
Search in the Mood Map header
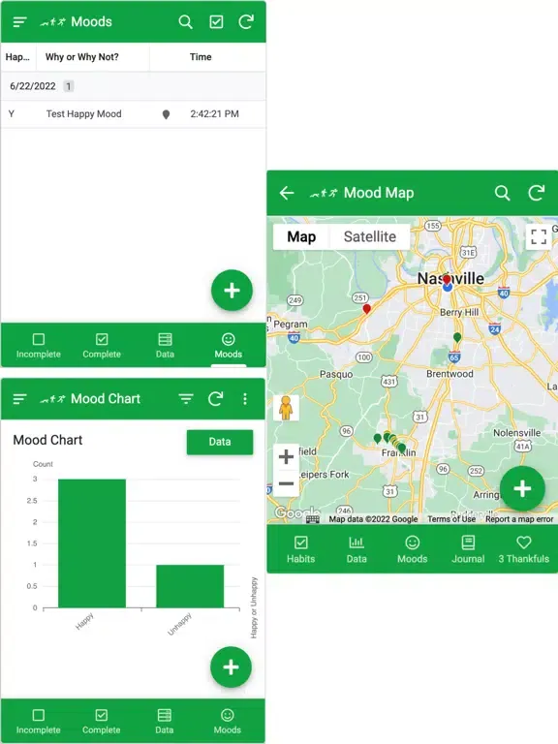coord(503,193)
